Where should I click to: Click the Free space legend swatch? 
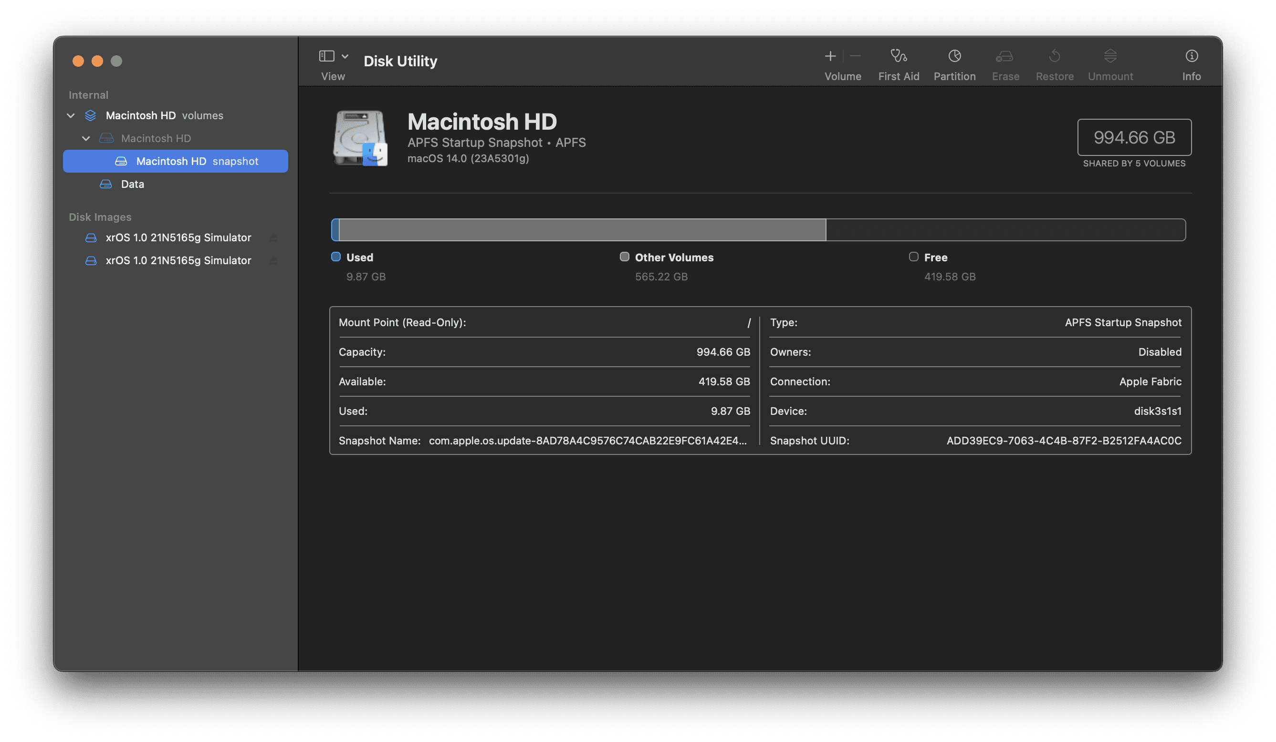(x=913, y=257)
